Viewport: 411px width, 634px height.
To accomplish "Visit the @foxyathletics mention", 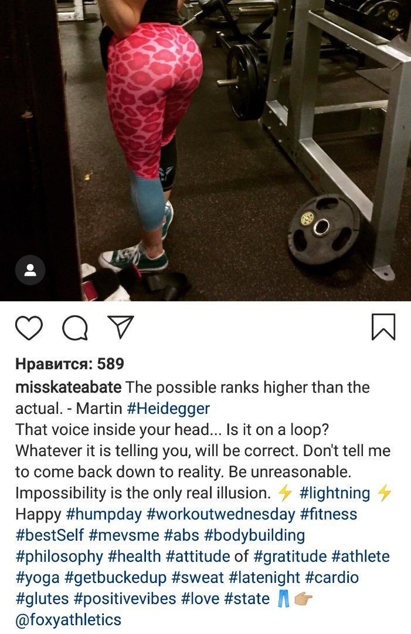I will coord(68,620).
